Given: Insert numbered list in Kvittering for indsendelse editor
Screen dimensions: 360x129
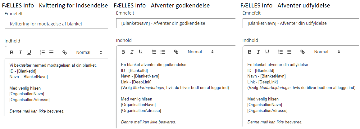Looking at the screenshot, I should 43,52.
